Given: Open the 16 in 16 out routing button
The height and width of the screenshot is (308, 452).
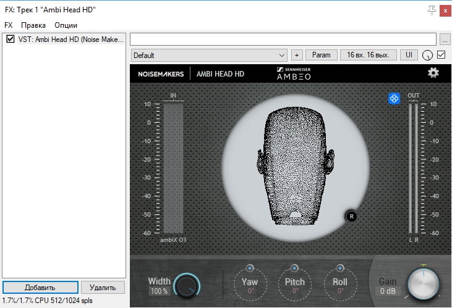Looking at the screenshot, I should click(x=368, y=55).
